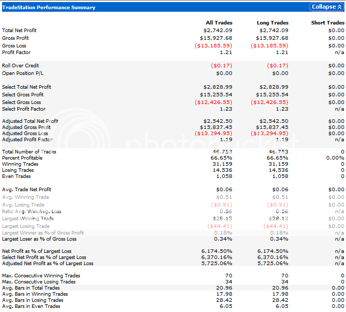
Task: Click the double-chevron icon beside Collapse
Action: 339,7
